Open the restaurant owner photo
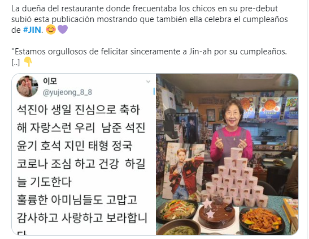The image size is (309, 239). tap(227, 154)
